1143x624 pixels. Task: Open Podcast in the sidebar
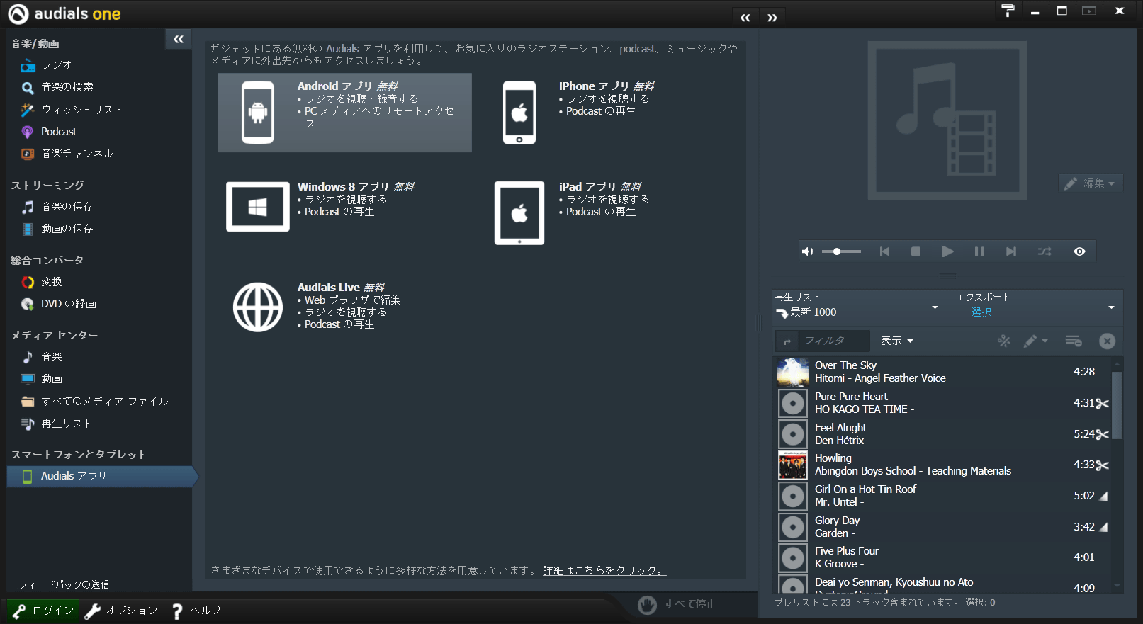pos(58,132)
